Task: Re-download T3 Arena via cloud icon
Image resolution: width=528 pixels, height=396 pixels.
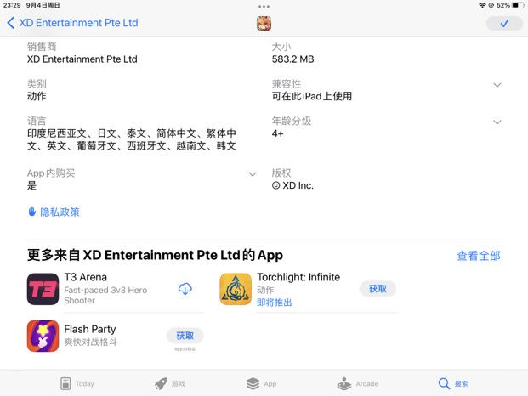Action: pos(185,289)
